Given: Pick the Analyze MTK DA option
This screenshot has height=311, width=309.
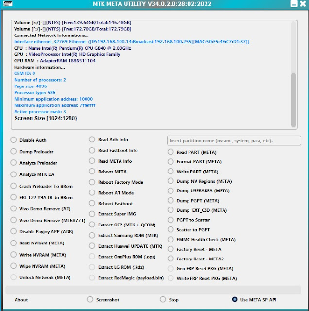Looking at the screenshot, I should (14, 174).
